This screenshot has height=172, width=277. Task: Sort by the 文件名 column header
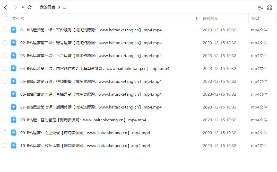[18, 19]
